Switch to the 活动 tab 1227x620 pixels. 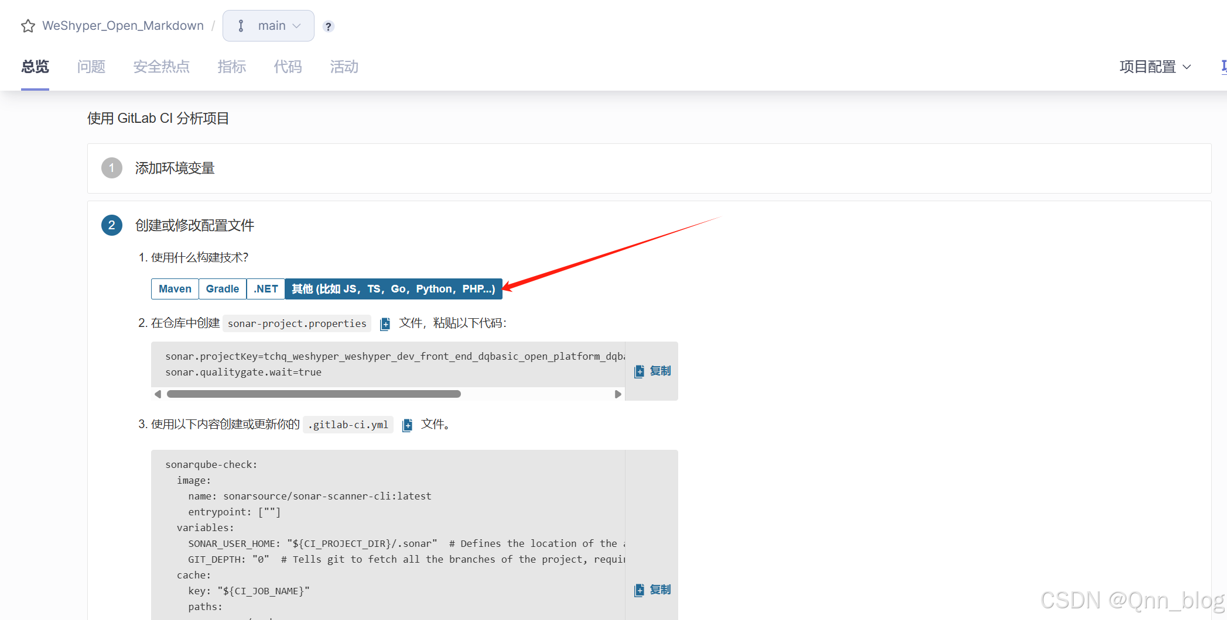pyautogui.click(x=344, y=67)
